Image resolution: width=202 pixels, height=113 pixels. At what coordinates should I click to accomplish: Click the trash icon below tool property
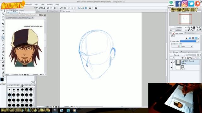click(34, 82)
